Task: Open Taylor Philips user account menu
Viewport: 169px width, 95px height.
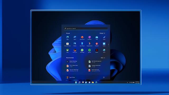Action: 71,77
